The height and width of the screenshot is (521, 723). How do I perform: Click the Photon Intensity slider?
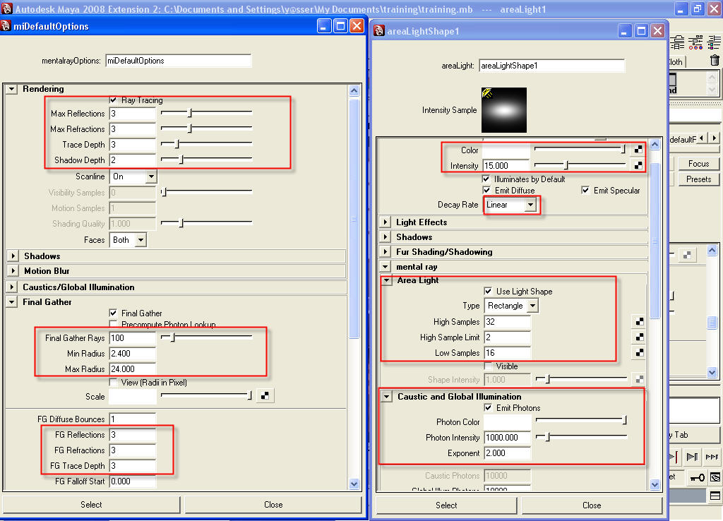(582, 436)
